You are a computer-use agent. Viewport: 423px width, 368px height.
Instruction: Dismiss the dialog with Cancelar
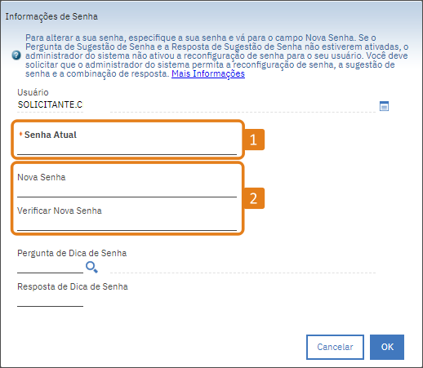coord(335,347)
